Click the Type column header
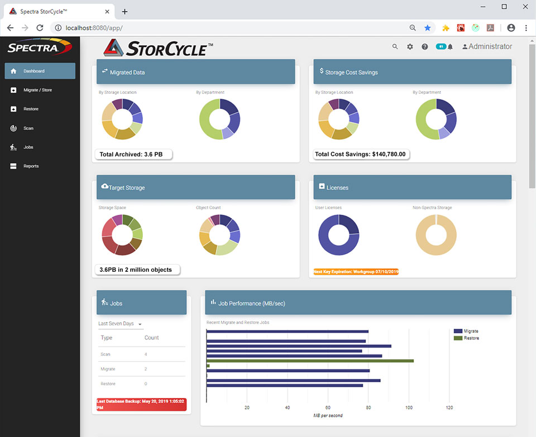The height and width of the screenshot is (437, 536). coord(106,338)
